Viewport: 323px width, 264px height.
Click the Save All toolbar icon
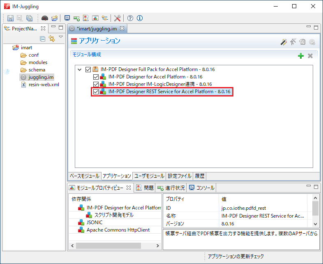30,18
